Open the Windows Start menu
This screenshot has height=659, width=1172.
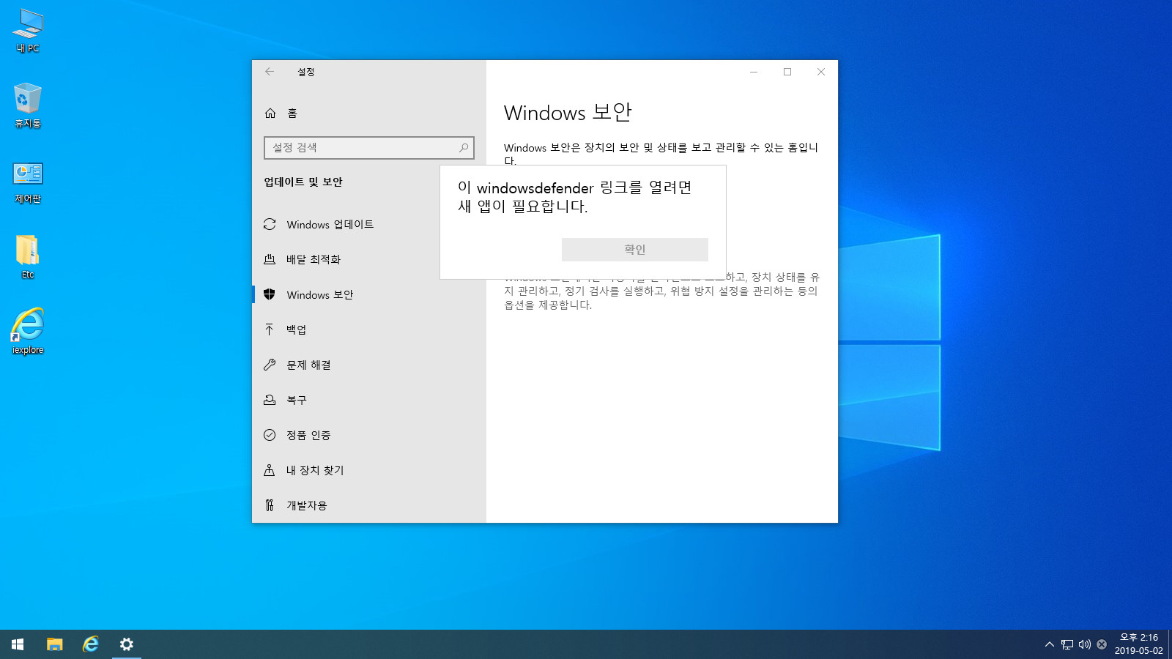click(x=18, y=644)
